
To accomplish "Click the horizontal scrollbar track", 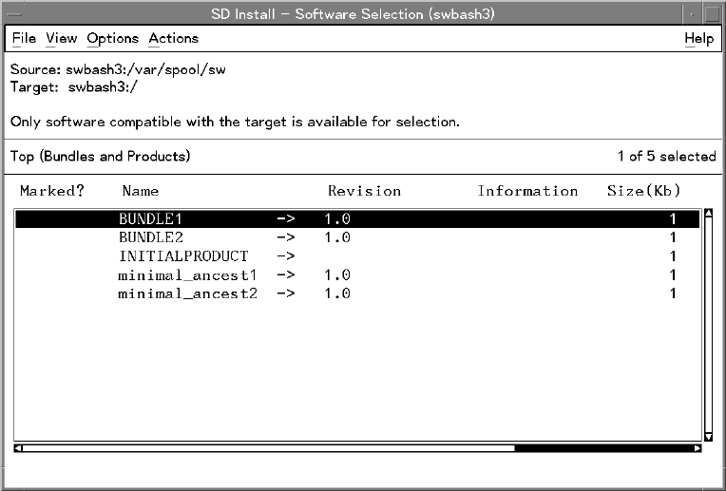I will click(x=266, y=448).
